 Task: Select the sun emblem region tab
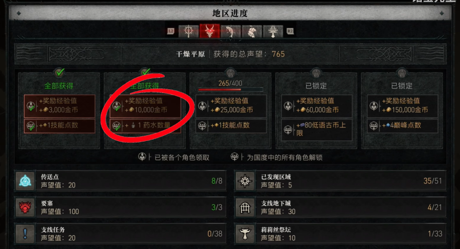tap(189, 31)
